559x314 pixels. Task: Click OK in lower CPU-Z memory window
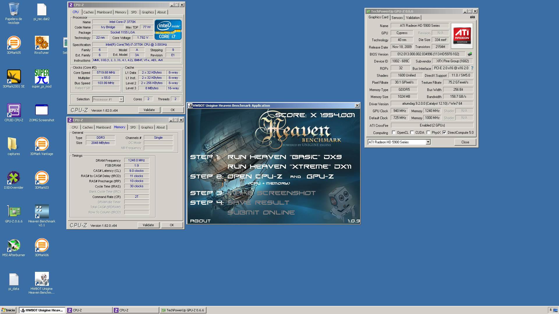[x=172, y=225]
